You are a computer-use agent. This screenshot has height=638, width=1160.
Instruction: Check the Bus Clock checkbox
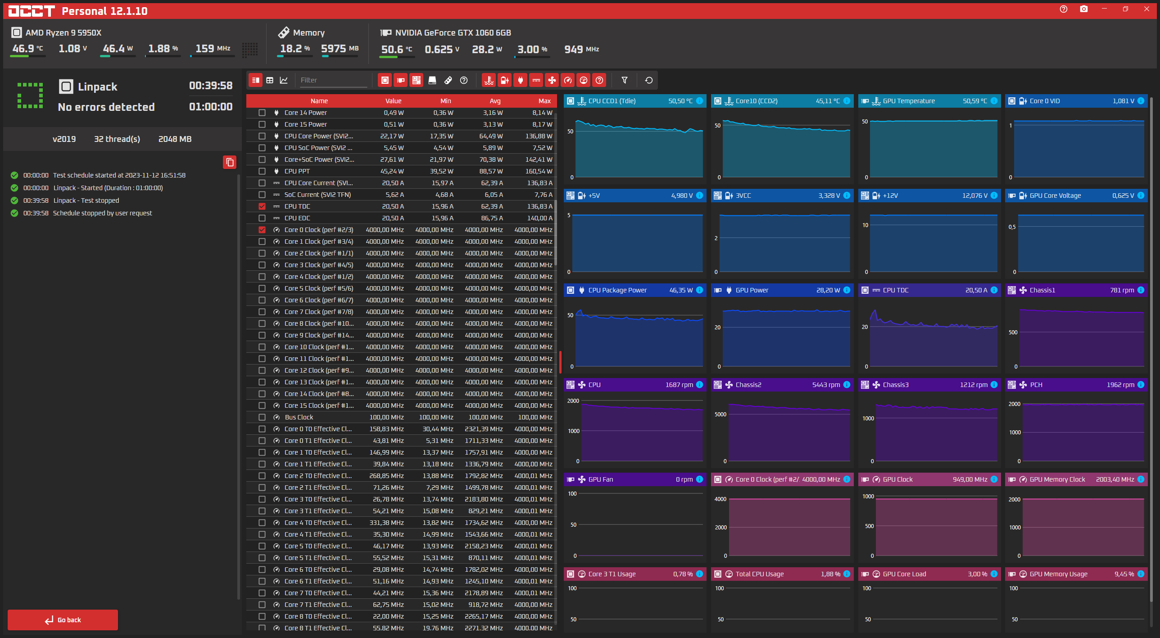point(262,417)
